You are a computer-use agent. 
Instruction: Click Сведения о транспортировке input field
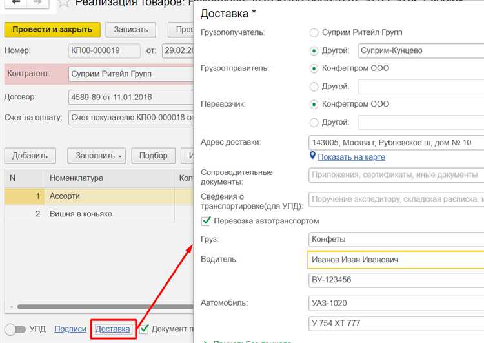click(396, 200)
